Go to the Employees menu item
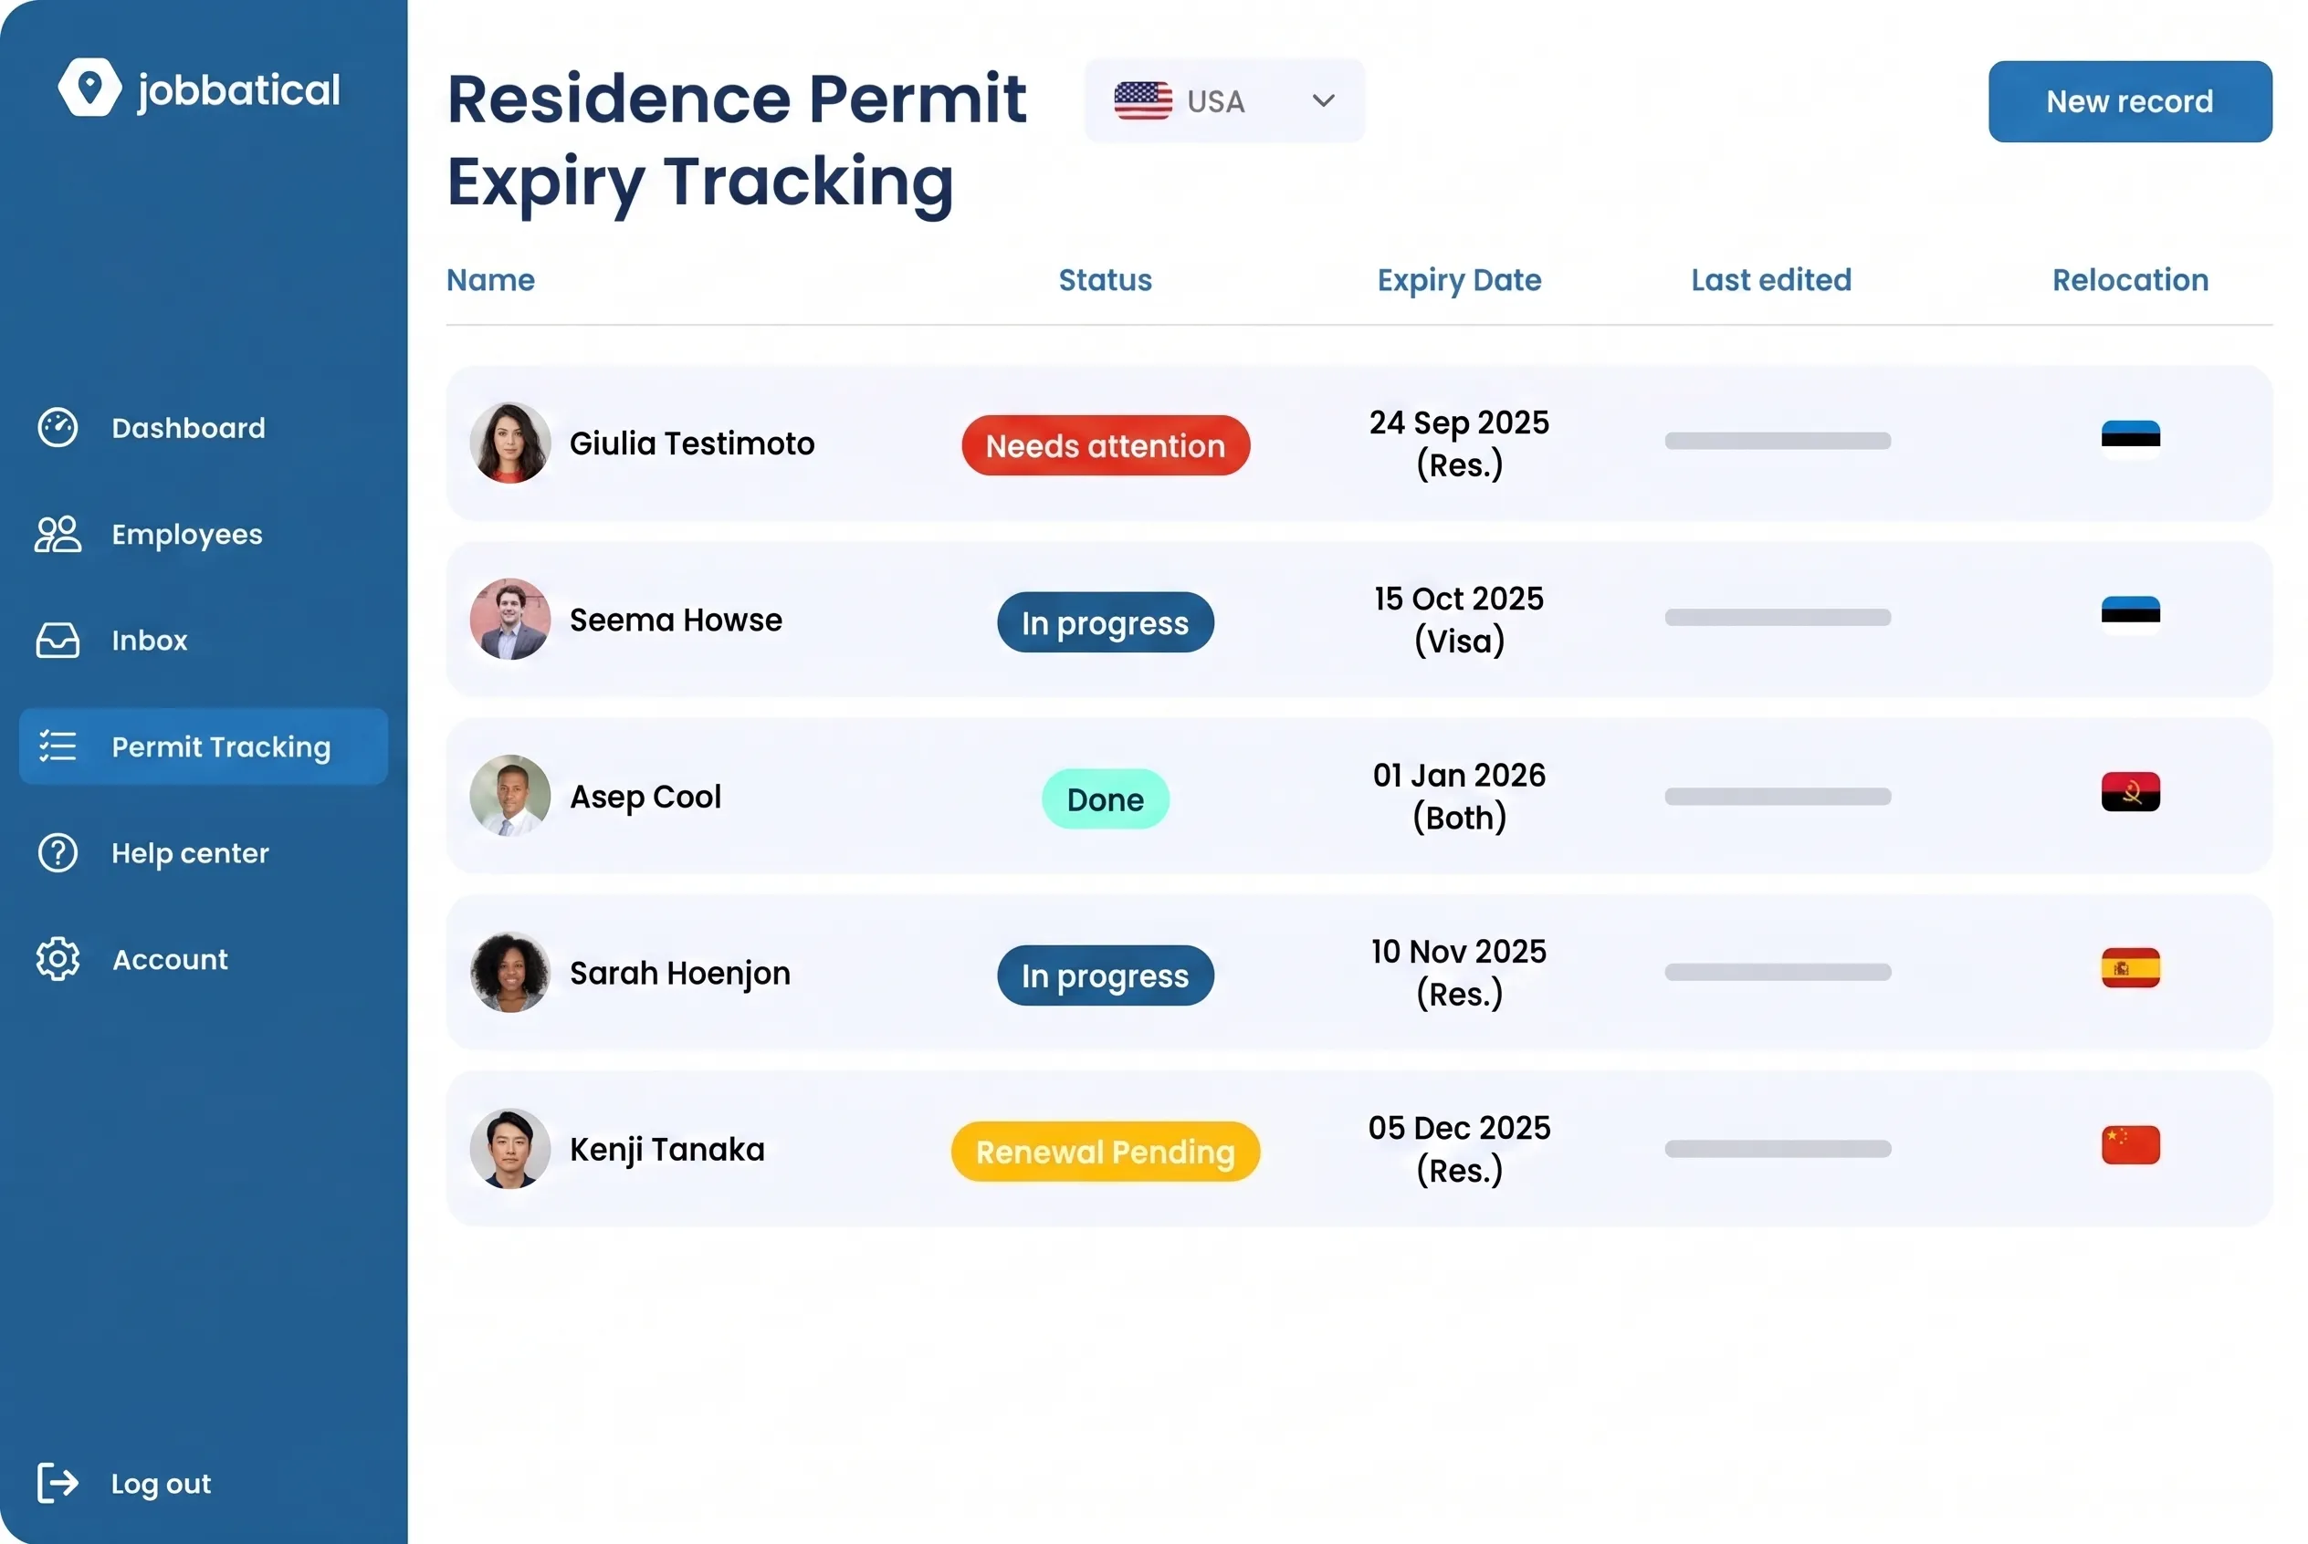The image size is (2308, 1544). click(x=186, y=534)
